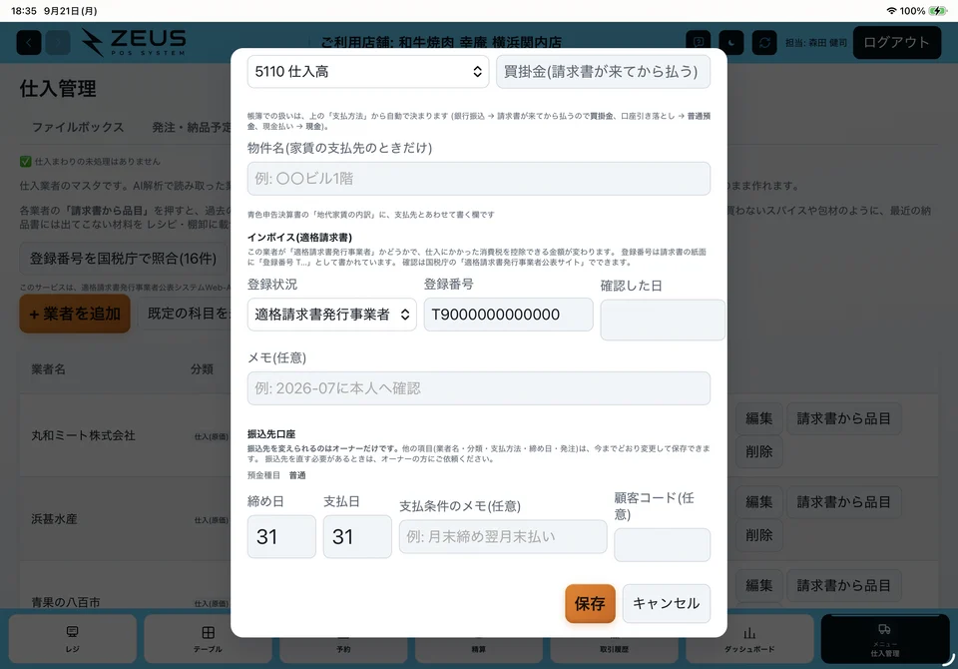Toggle dark mode with the moon icon

click(731, 42)
